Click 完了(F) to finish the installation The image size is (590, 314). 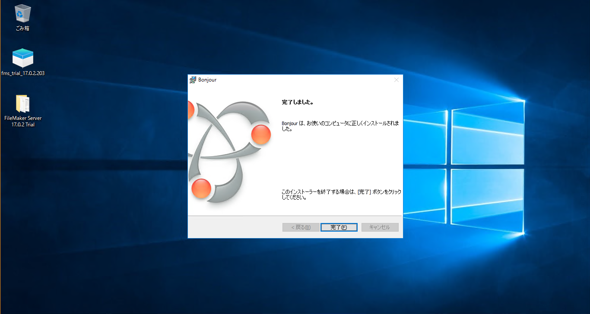click(339, 227)
